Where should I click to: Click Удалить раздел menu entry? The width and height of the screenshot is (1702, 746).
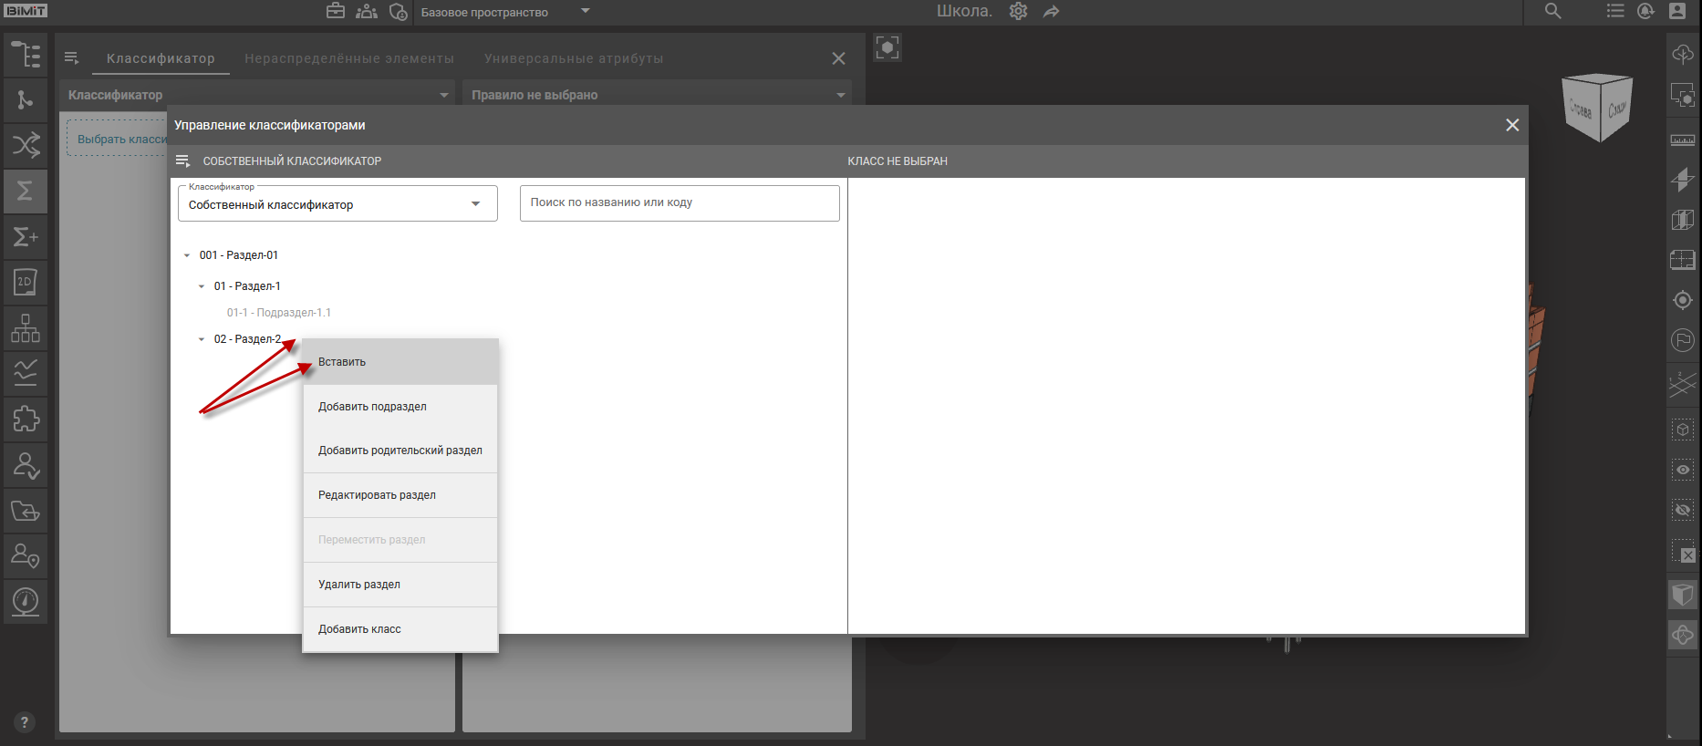359,585
